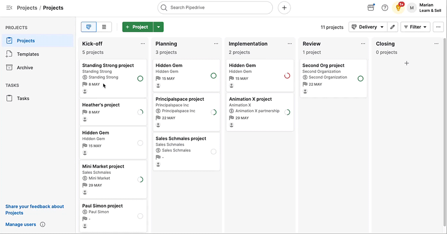
Task: Collapse the sidebar with the hamburger icon
Action: tap(9, 7)
